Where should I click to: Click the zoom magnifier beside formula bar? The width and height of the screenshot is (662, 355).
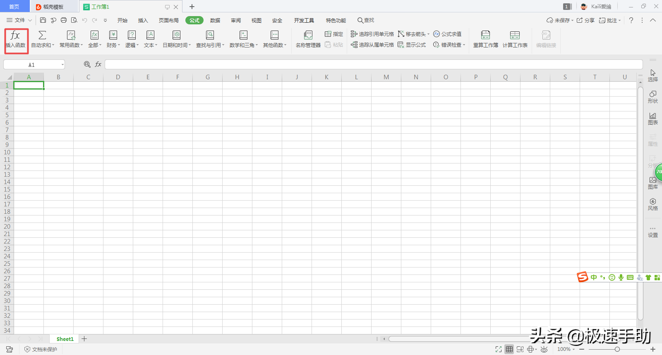(87, 64)
